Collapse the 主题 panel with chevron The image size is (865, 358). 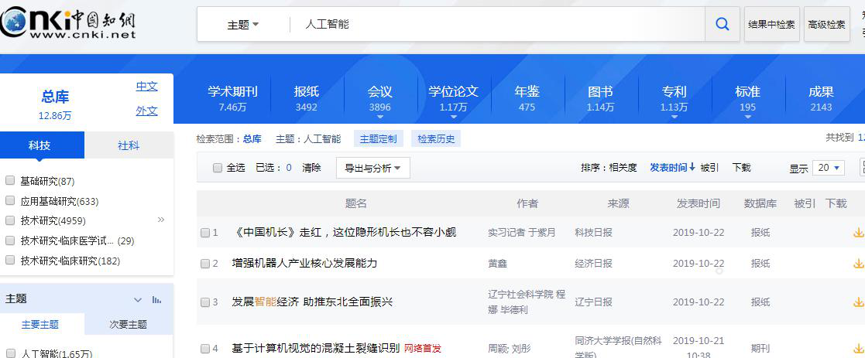tap(138, 299)
